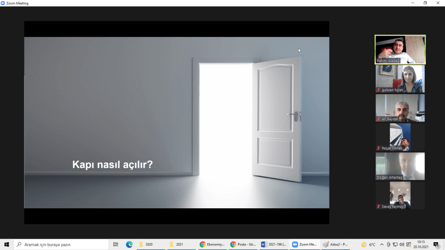Open the clock showing 10:15 date flyout
Viewport: 445px width, 250px height.
click(x=421, y=244)
